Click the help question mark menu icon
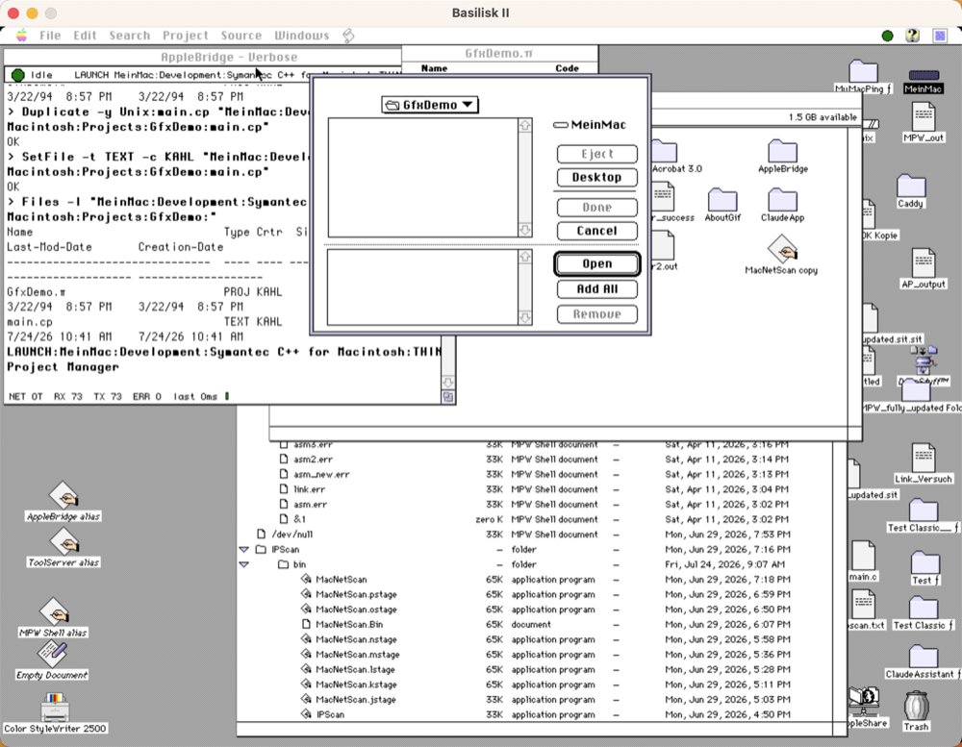This screenshot has height=747, width=962. pos(912,36)
